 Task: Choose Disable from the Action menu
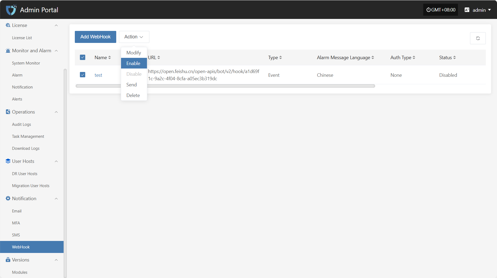pyautogui.click(x=134, y=74)
